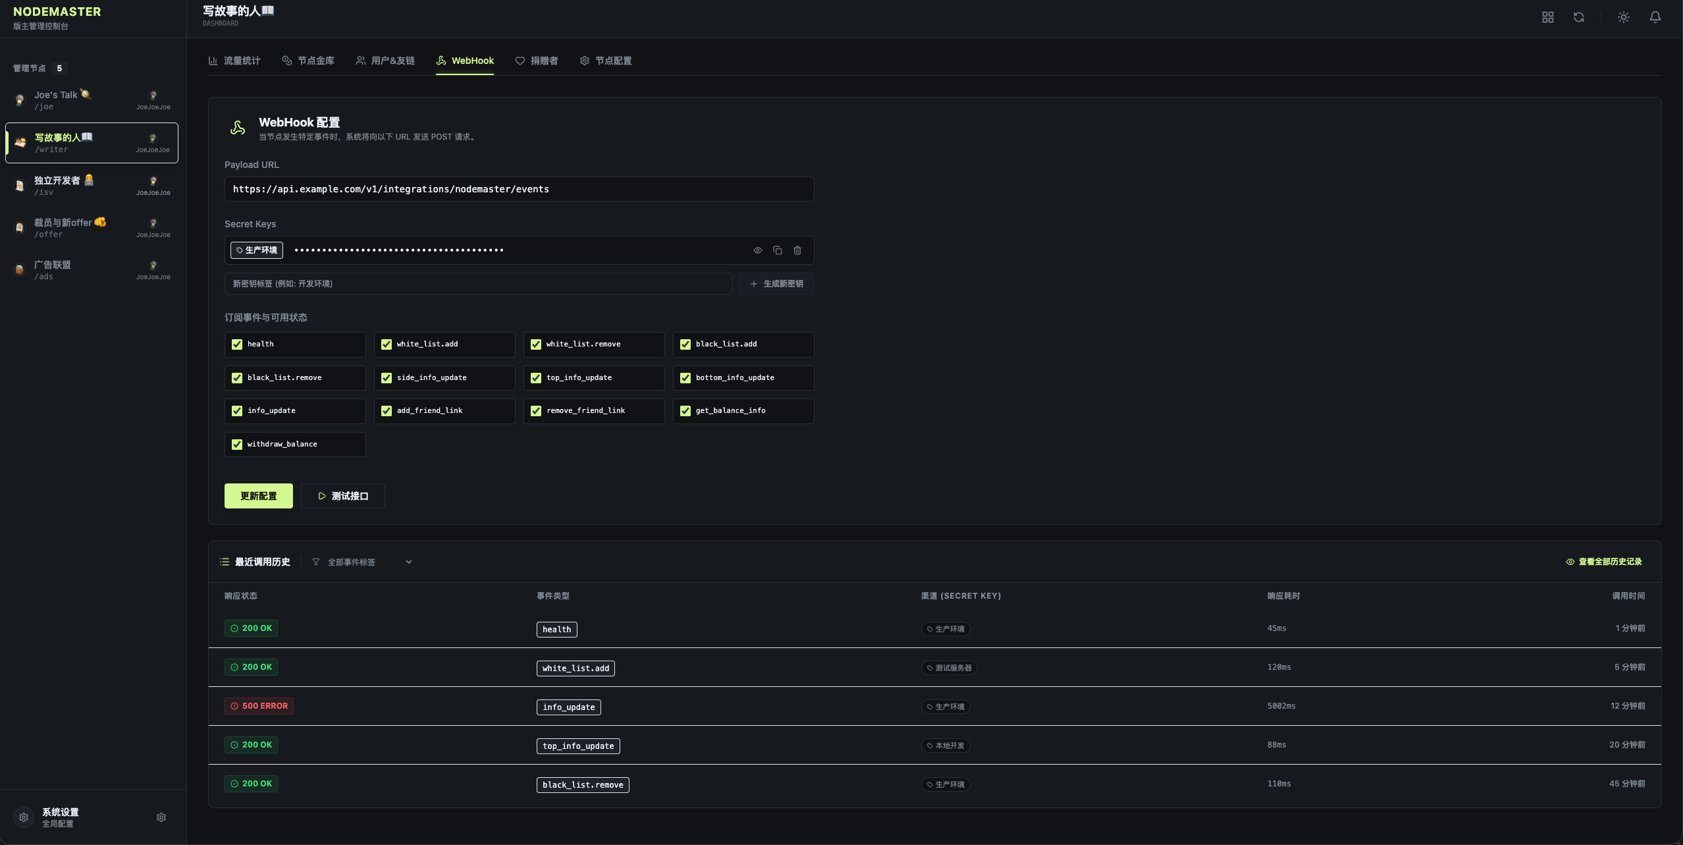View all history records link

click(1604, 562)
